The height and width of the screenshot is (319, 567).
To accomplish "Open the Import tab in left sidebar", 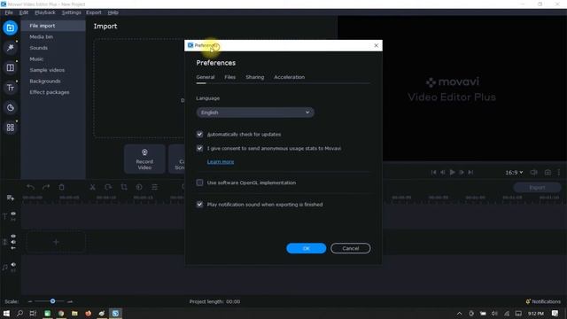I will click(10, 27).
